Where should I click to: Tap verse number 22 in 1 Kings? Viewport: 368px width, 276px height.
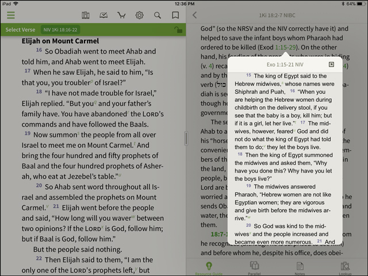(39, 258)
